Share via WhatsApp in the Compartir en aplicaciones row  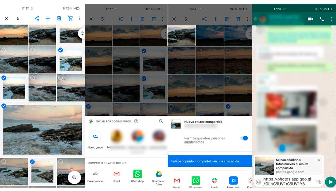137,177
